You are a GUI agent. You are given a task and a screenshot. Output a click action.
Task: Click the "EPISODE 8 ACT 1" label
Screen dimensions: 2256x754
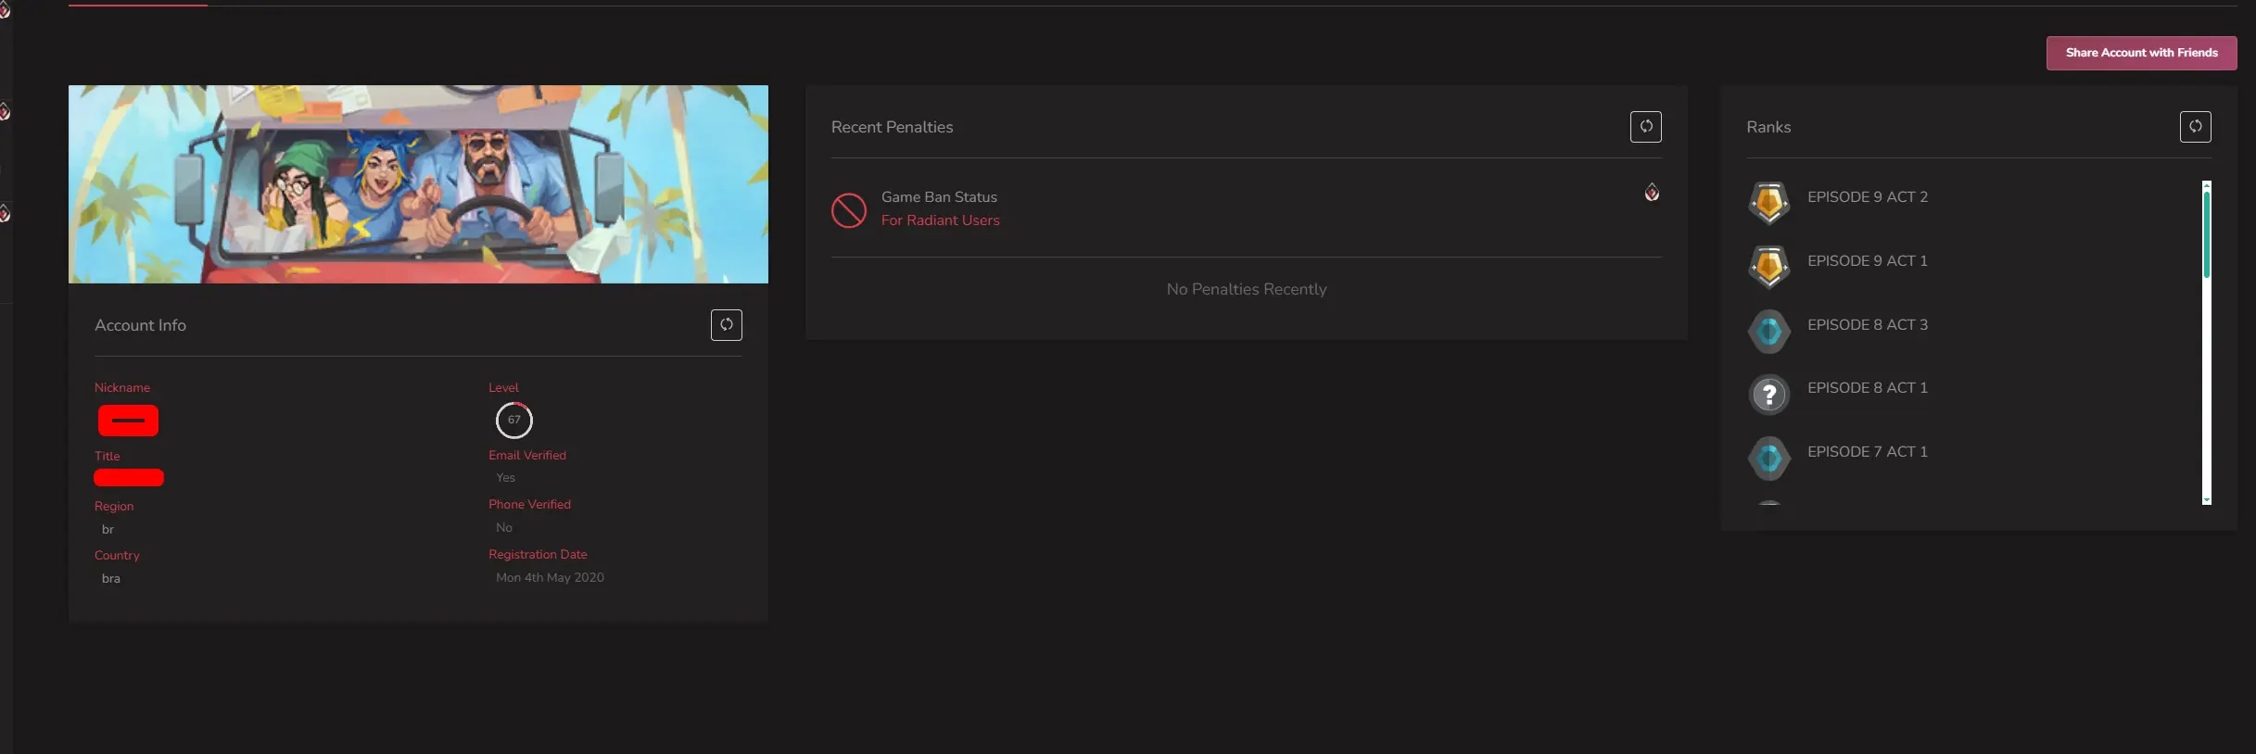click(x=1868, y=388)
